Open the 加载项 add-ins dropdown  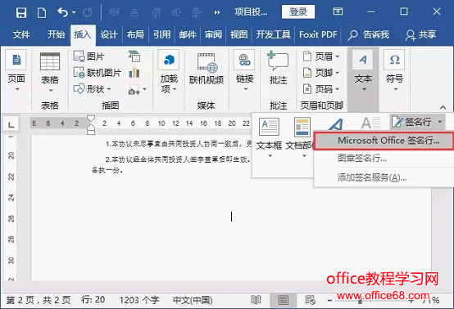pyautogui.click(x=169, y=72)
